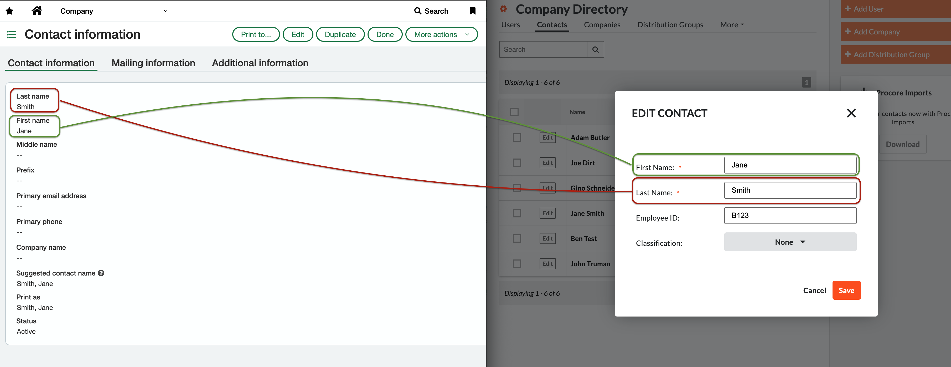951x367 pixels.
Task: Click the Add User button
Action: click(896, 9)
